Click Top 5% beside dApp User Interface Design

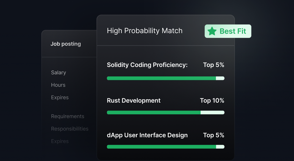[214, 135]
